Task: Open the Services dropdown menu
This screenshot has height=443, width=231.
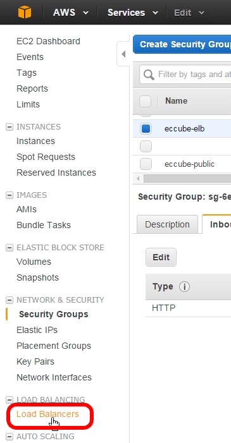Action: (132, 13)
